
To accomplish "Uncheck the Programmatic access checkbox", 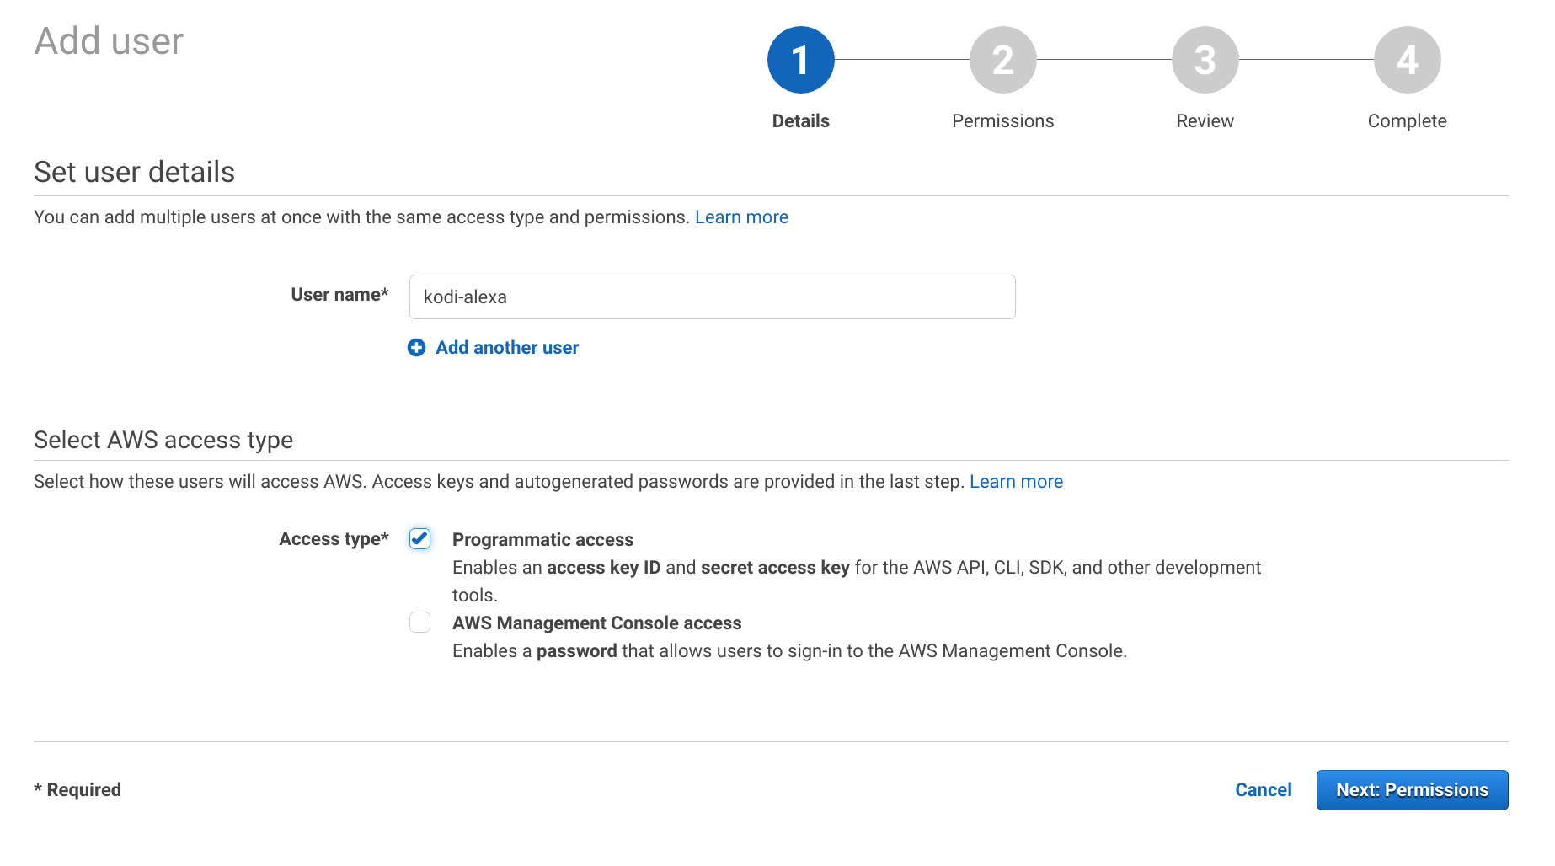I will 419,538.
